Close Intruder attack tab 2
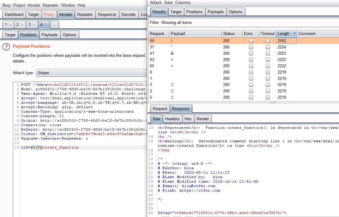The height and width of the screenshot is (217, 339). (22, 25)
